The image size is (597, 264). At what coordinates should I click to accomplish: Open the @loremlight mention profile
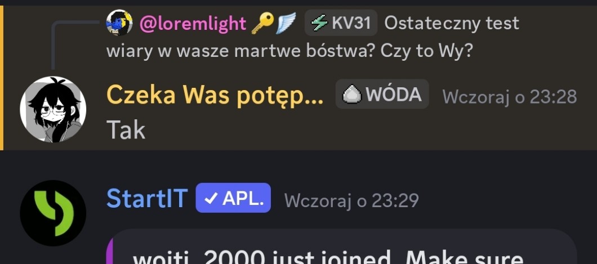[x=193, y=24]
